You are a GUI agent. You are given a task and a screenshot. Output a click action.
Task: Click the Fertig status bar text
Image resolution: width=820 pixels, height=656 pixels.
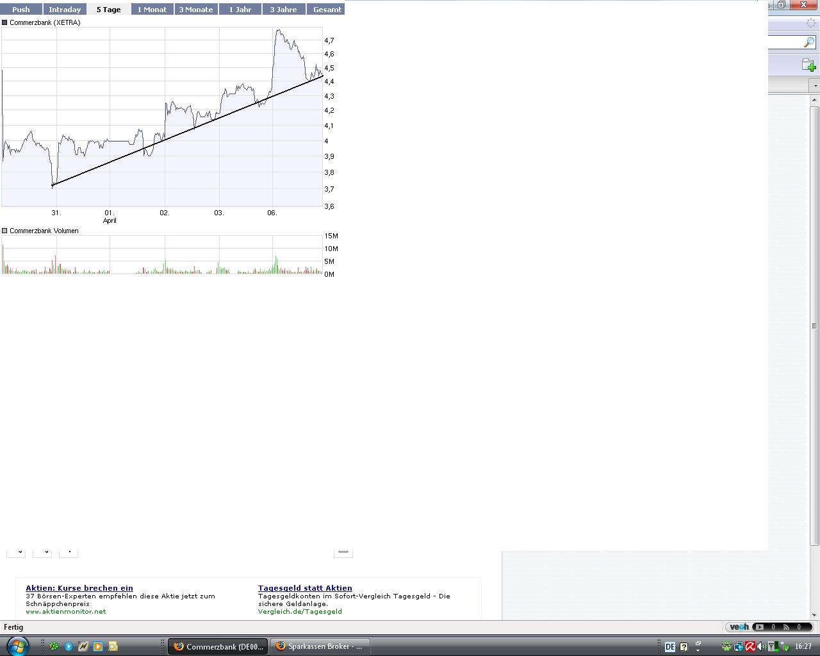coord(13,627)
